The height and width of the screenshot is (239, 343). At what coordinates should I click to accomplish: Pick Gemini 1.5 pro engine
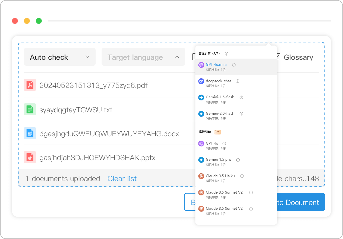click(236, 162)
